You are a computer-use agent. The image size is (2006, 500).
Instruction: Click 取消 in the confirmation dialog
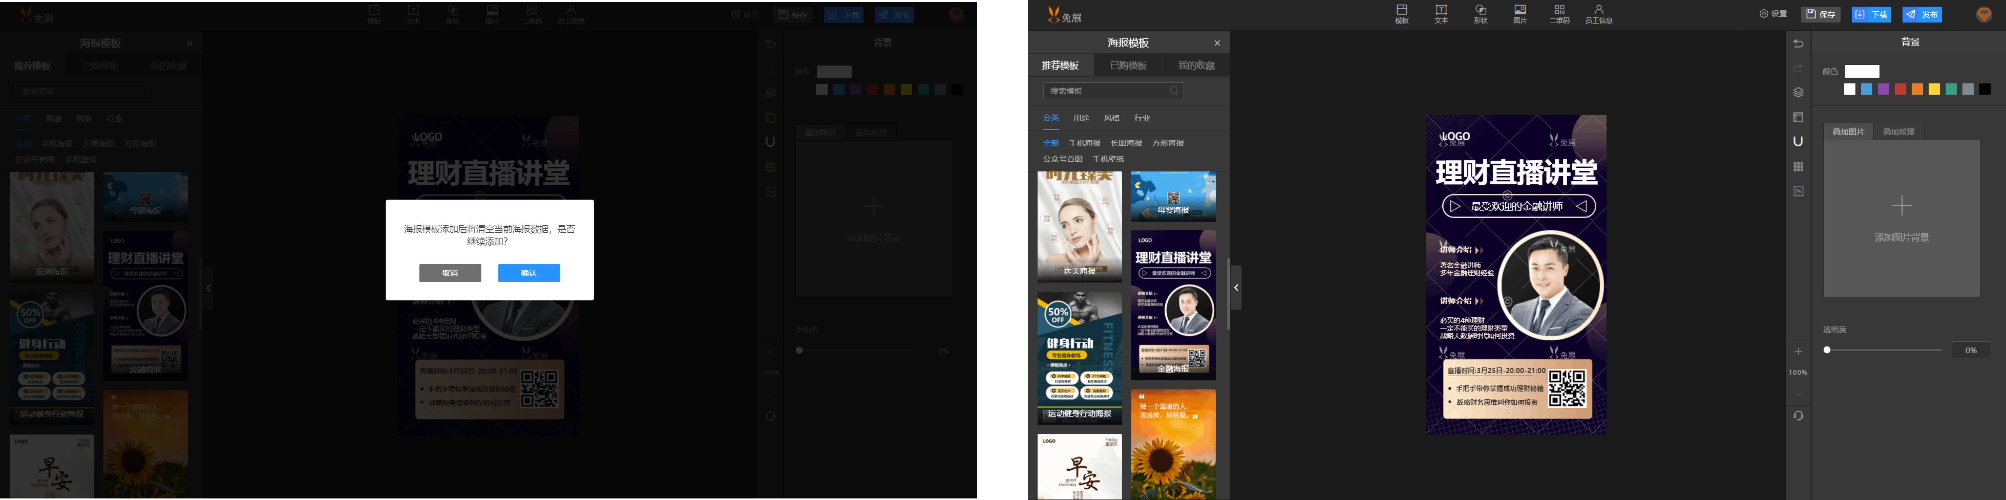pyautogui.click(x=450, y=273)
